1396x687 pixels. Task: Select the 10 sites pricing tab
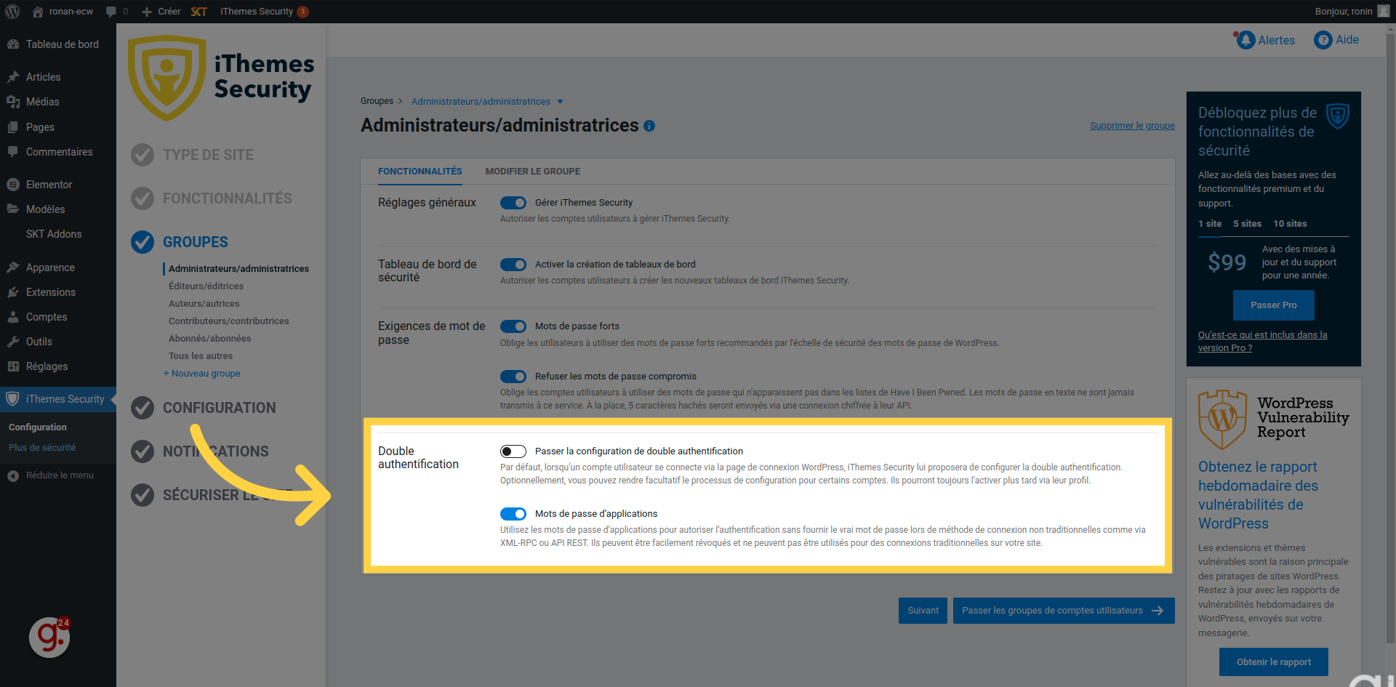pos(1290,224)
